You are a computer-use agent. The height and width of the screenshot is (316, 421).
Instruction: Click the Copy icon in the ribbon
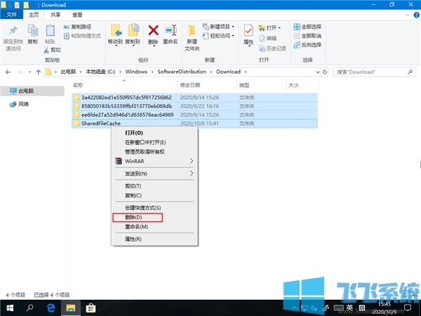tap(33, 30)
